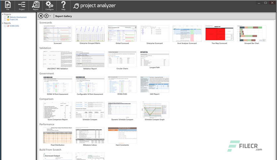The height and width of the screenshot is (160, 277).
Task: Open the Excel Analyzer Scorecard report
Action: 187,33
